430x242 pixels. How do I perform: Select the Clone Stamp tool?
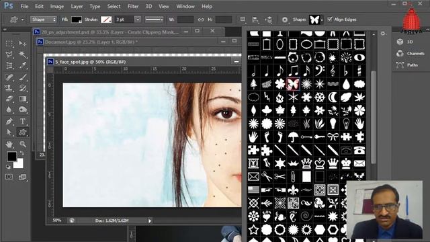[9, 88]
